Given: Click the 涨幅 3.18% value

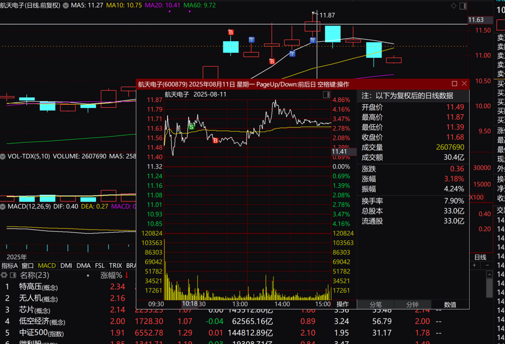Looking at the screenshot, I should [454, 179].
